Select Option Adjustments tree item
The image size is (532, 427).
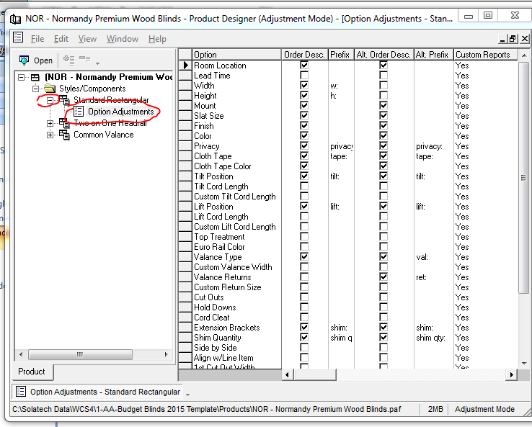121,112
